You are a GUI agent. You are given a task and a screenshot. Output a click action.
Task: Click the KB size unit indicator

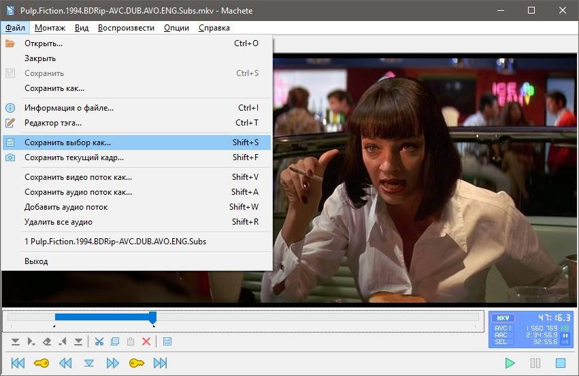coord(565,328)
